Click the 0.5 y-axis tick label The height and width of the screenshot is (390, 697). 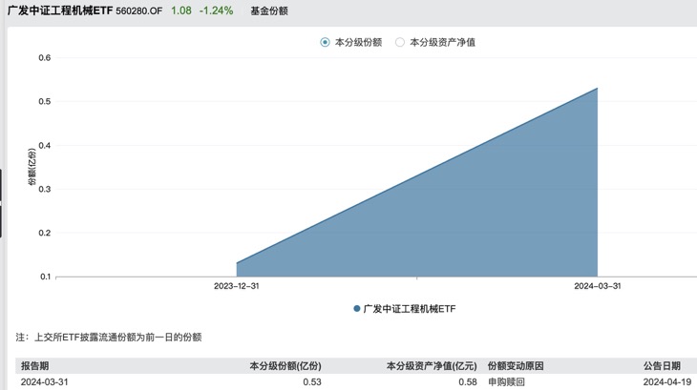[x=45, y=102]
